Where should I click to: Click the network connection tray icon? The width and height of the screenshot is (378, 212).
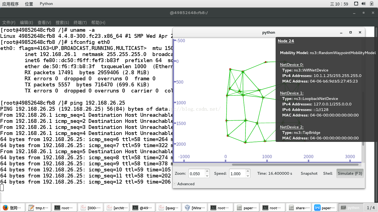pyautogui.click(x=356, y=4)
